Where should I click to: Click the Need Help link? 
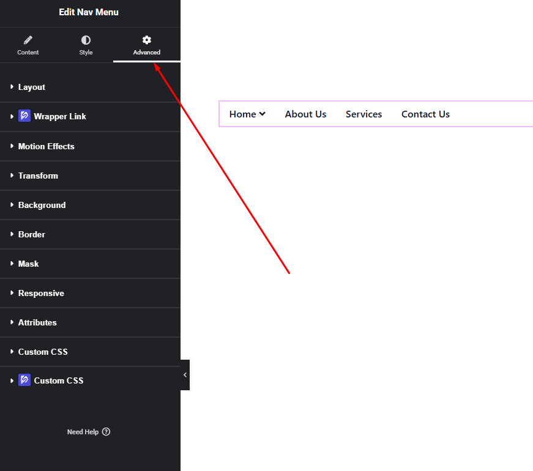pyautogui.click(x=83, y=432)
